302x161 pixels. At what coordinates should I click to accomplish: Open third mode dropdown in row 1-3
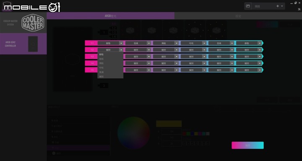click(166, 57)
